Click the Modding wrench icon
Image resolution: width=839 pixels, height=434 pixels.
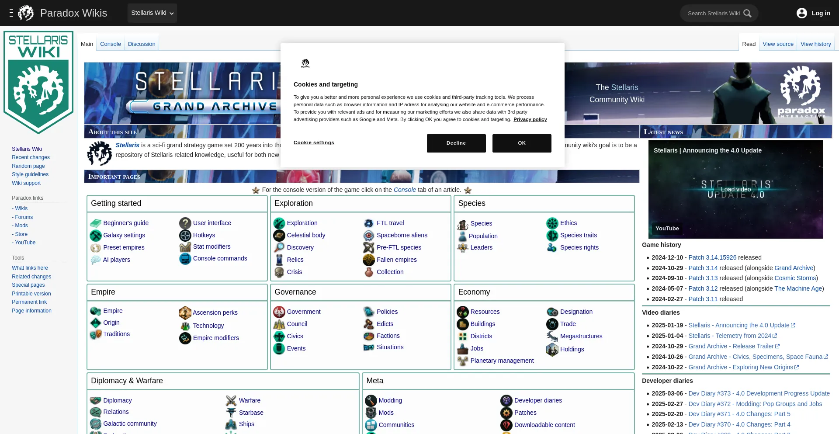tap(371, 400)
